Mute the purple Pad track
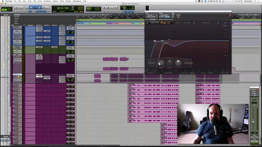The width and height of the screenshot is (262, 147). 20,57
